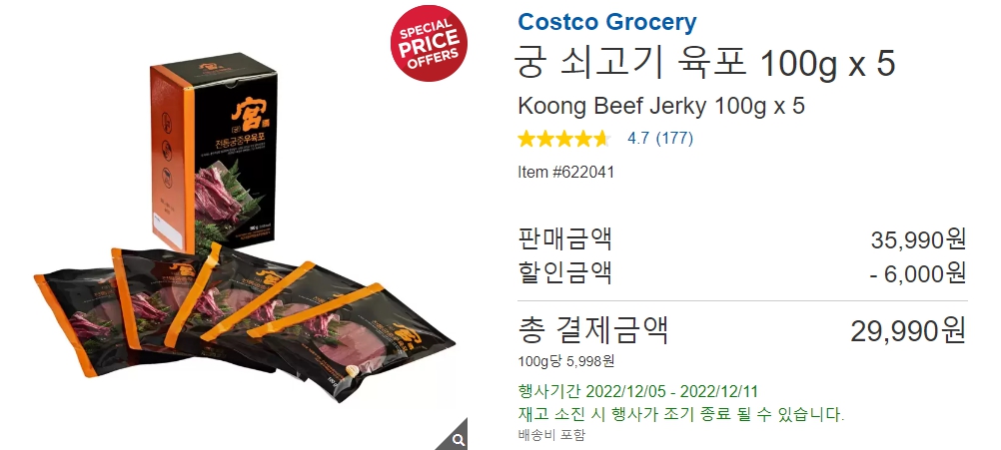Click the 총 결제금액 label
Screen dimensions: 1001x450
(x=593, y=330)
